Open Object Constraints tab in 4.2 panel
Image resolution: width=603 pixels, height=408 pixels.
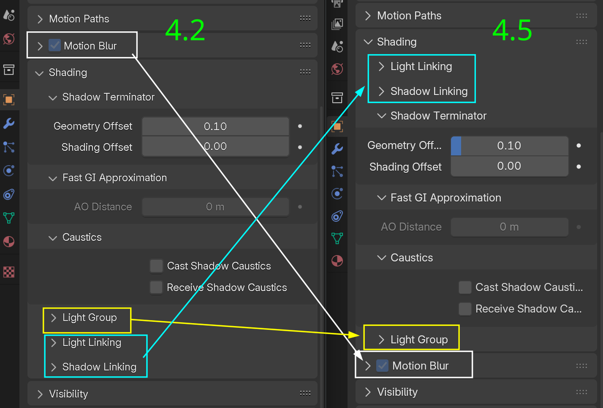click(9, 194)
